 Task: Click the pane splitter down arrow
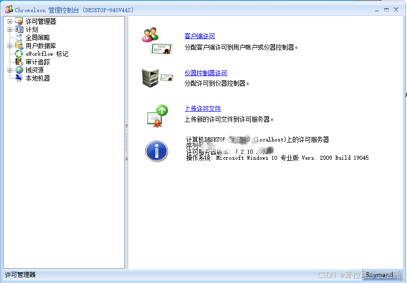[x=127, y=126]
